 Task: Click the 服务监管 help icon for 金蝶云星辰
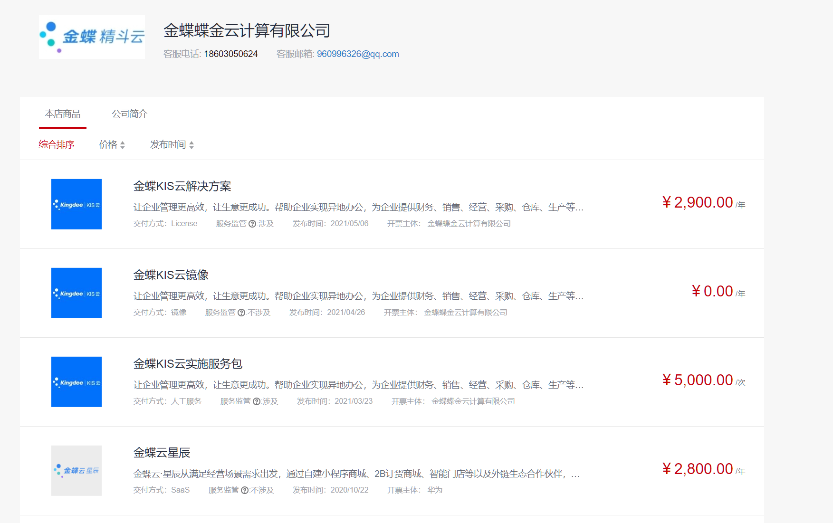[245, 490]
